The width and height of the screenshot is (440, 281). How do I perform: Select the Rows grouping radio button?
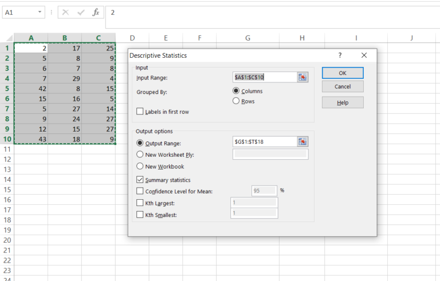(x=236, y=101)
